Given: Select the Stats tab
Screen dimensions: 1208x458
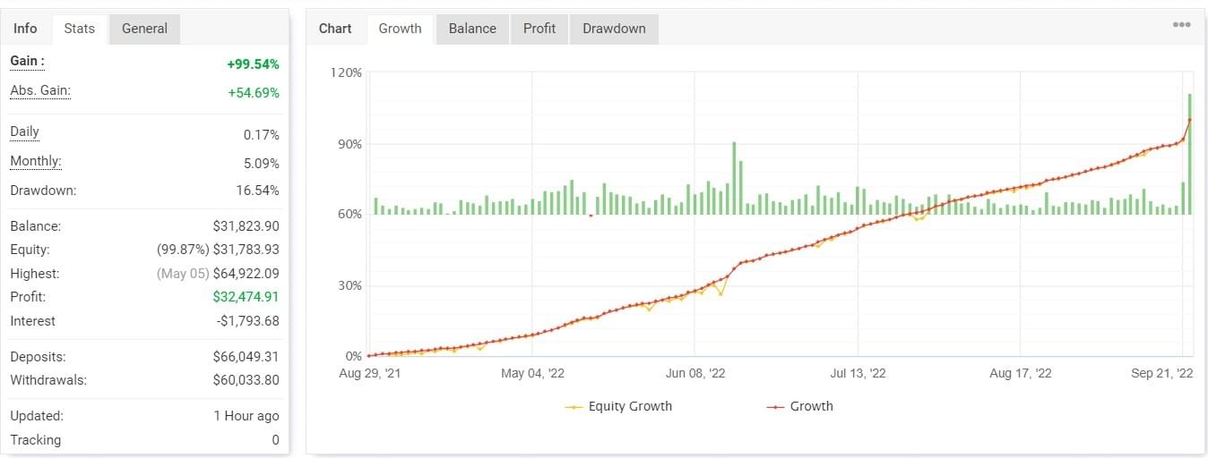Looking at the screenshot, I should (x=80, y=29).
